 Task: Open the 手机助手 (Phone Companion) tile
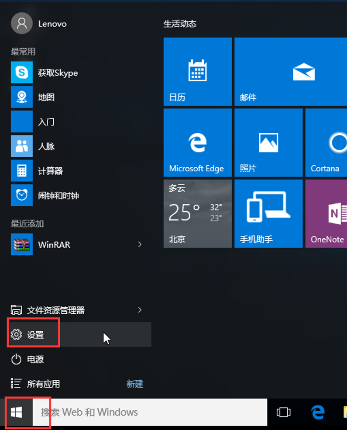coord(268,213)
